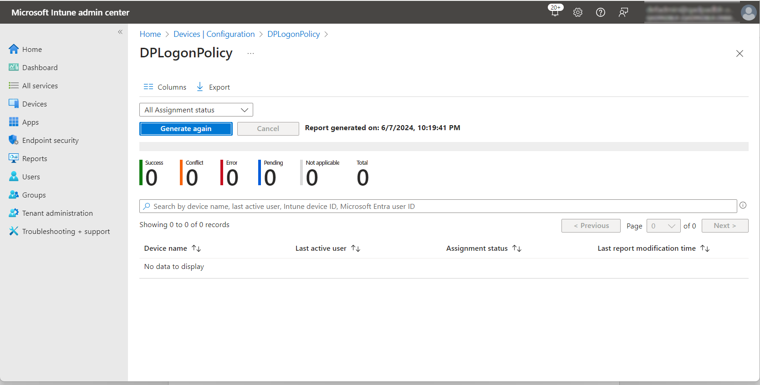Go to Tenant administration
This screenshot has width=760, height=385.
[57, 213]
